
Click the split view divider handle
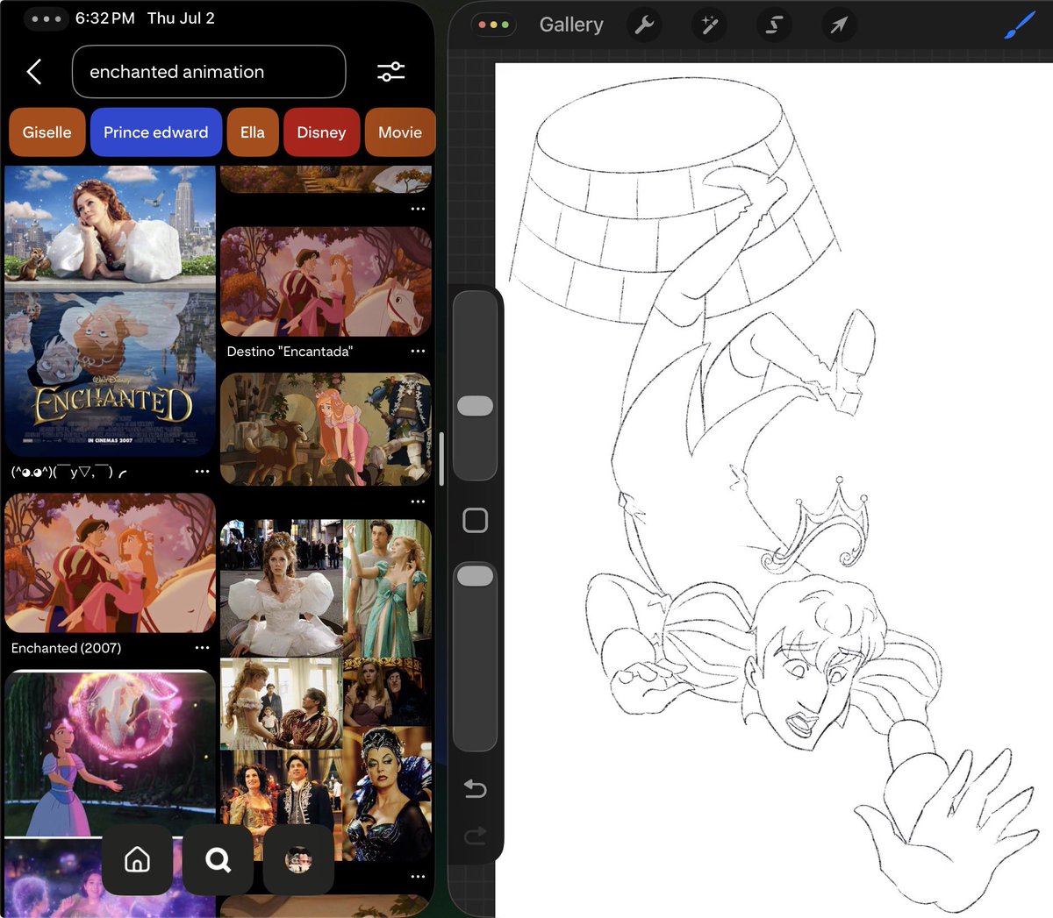coord(441,459)
